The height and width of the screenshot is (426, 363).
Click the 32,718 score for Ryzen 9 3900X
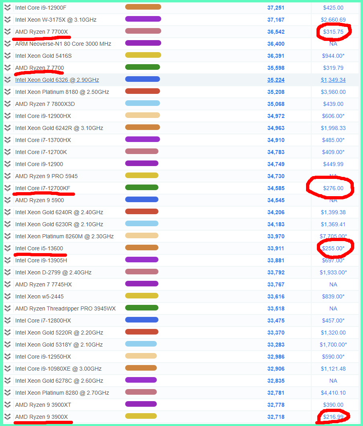point(276,417)
